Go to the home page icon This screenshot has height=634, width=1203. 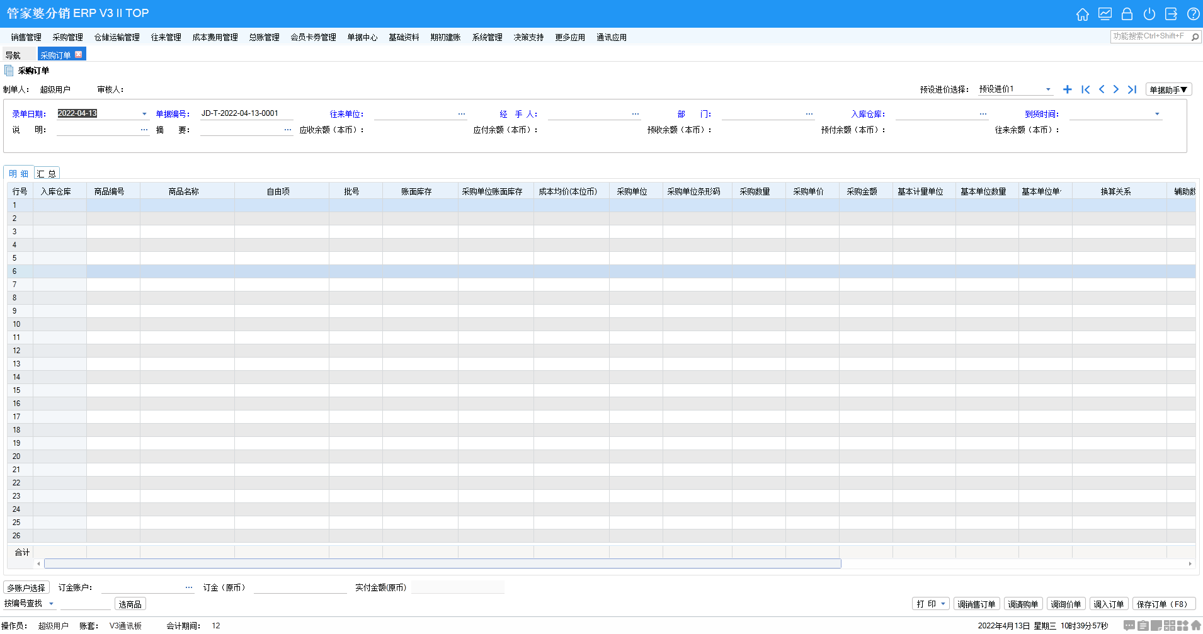(x=1083, y=14)
